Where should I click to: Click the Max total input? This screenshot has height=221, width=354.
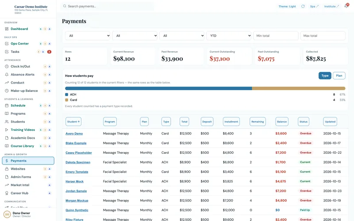[323, 36]
